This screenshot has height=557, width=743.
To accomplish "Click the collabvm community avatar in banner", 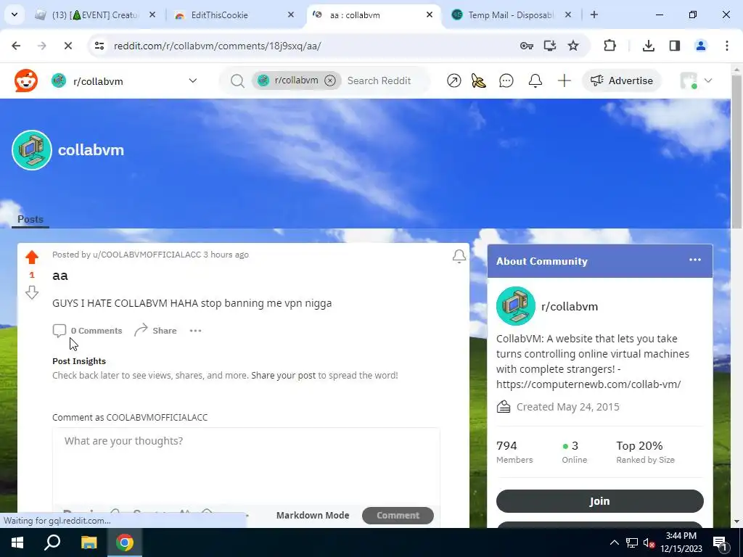I will 32,150.
